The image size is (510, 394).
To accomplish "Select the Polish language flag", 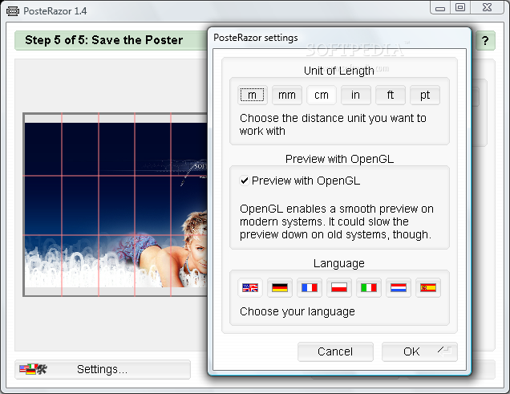I will pyautogui.click(x=339, y=287).
